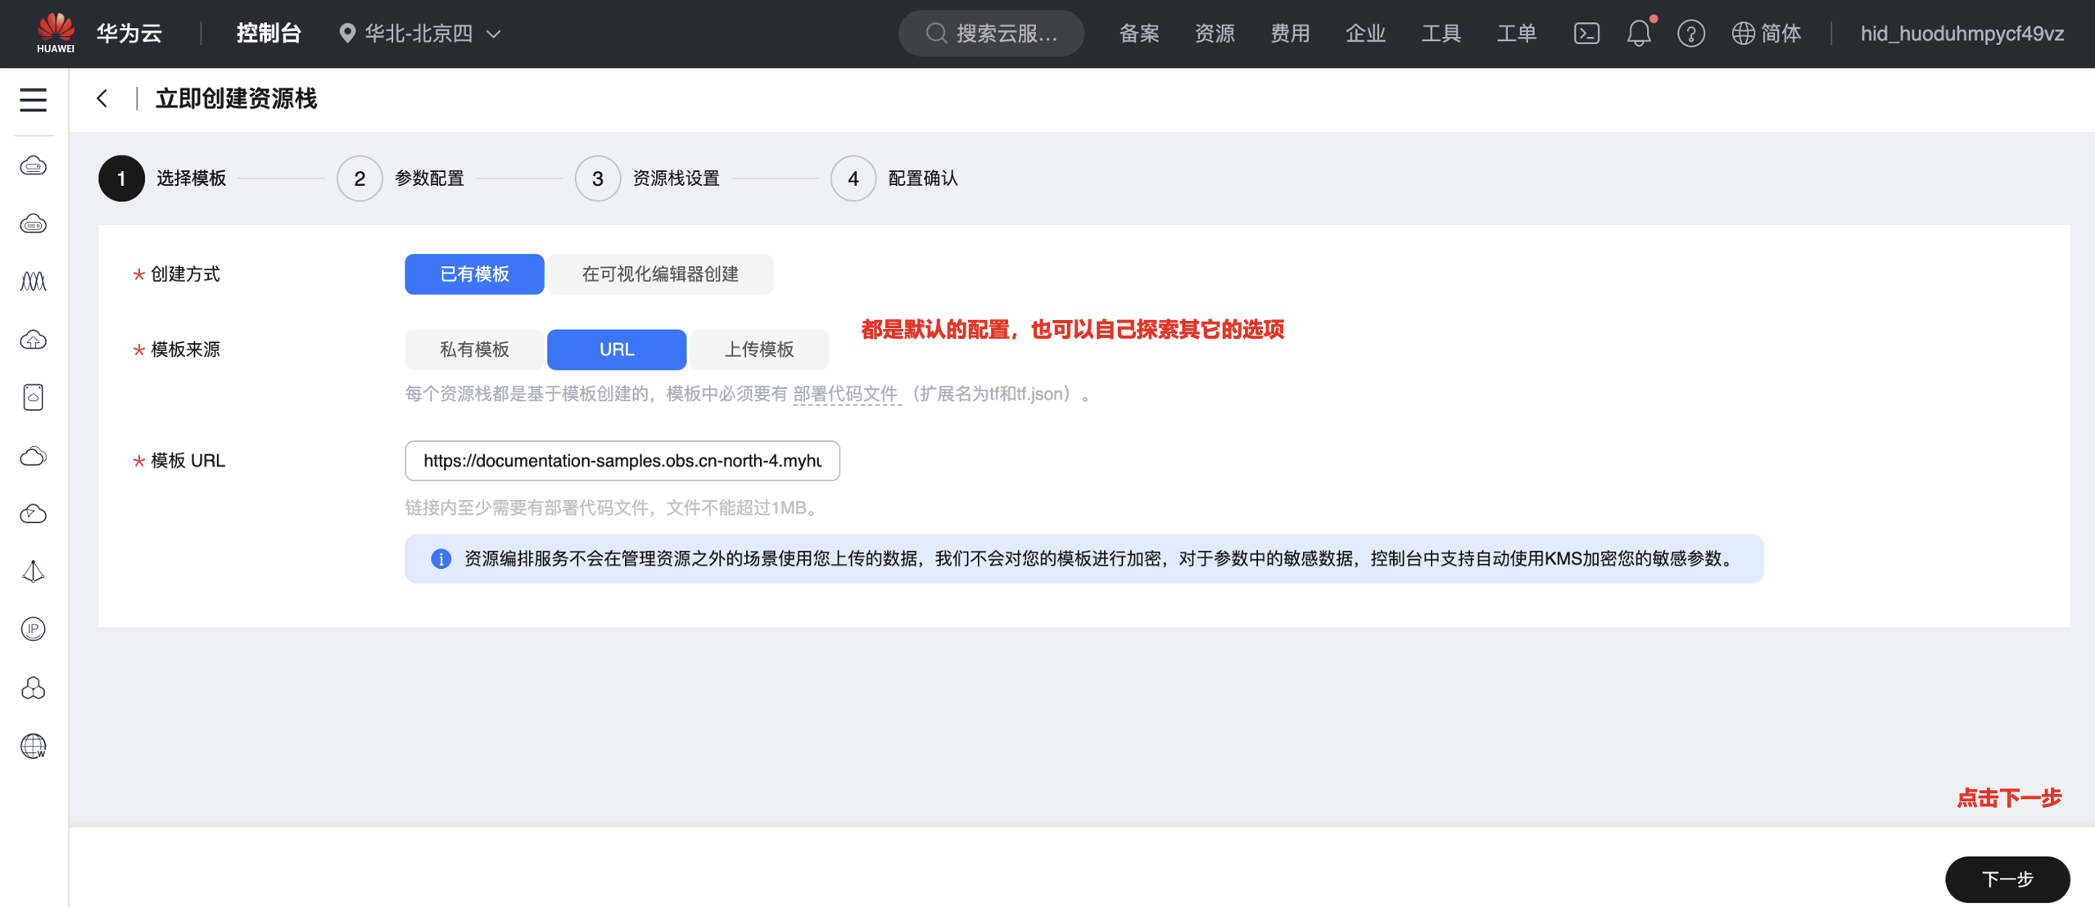Click the Huawei Cloud logo
The height and width of the screenshot is (907, 2095).
click(56, 33)
